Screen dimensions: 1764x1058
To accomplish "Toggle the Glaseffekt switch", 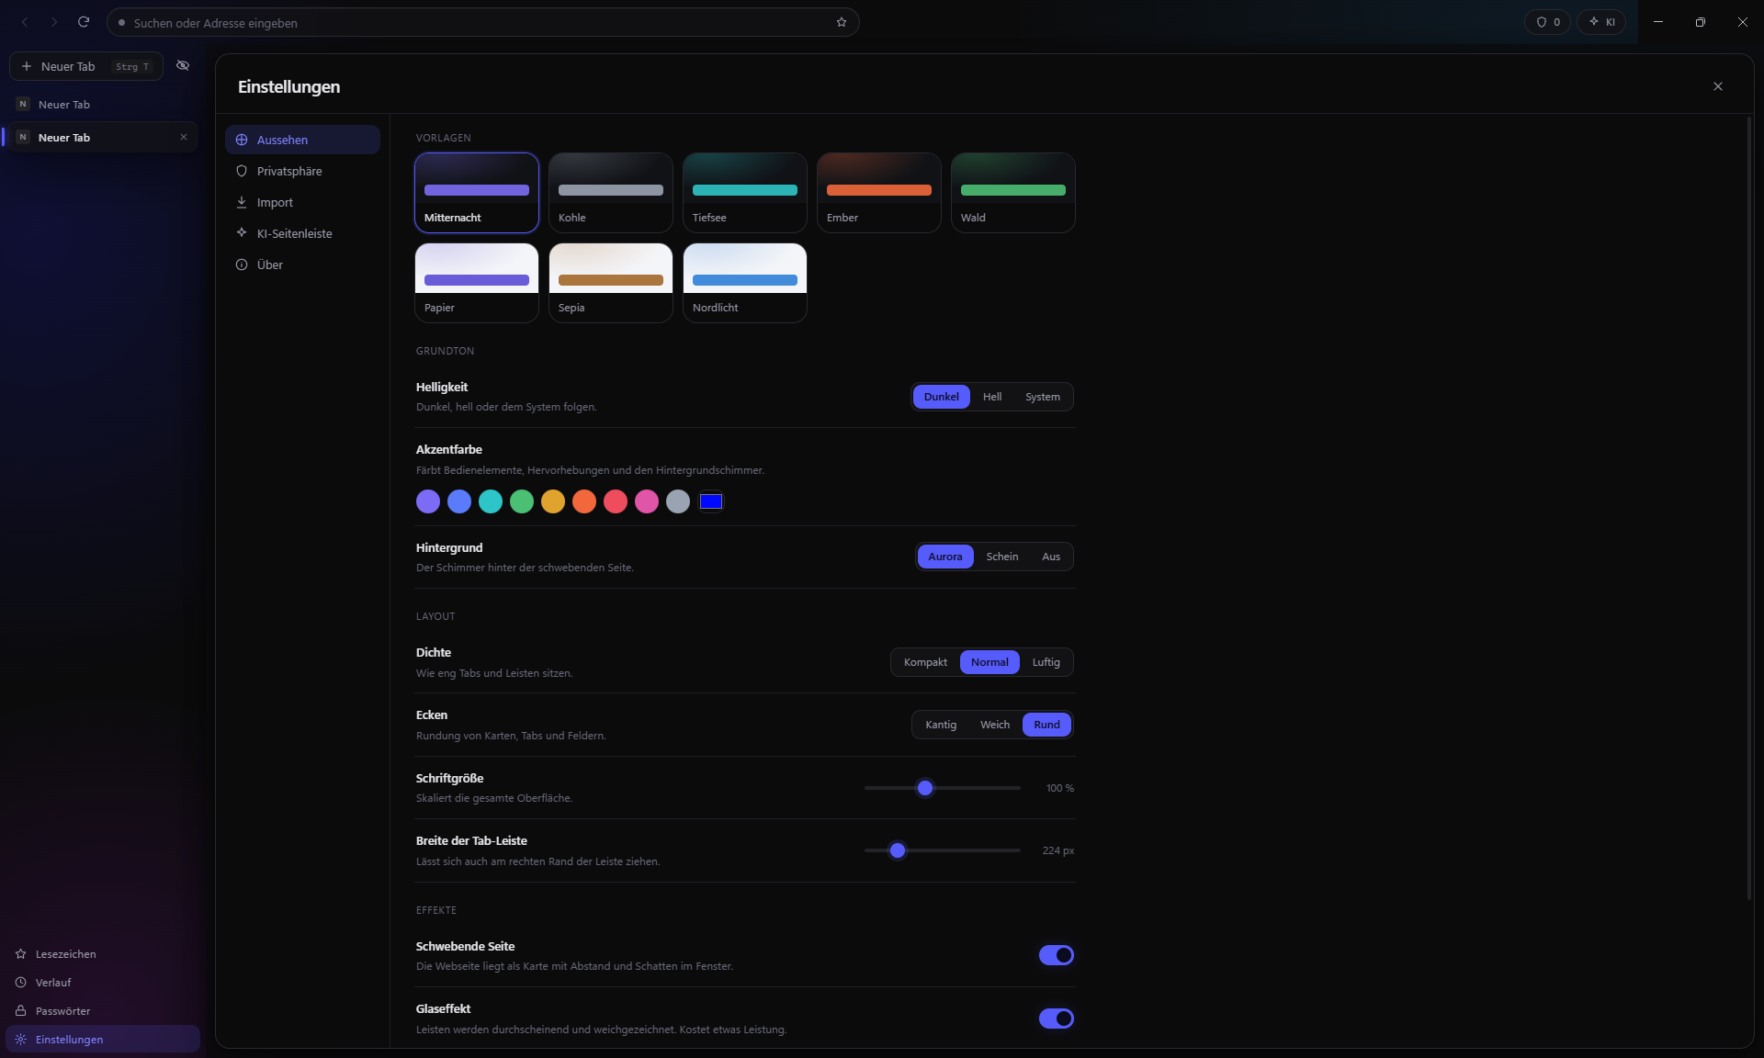I will click(1057, 1019).
